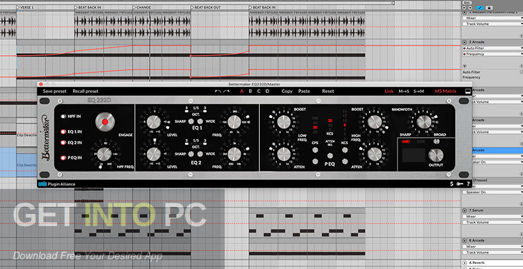Click the VERSE 1 locator marker
This screenshot has width=523, height=269.
pos(26,7)
